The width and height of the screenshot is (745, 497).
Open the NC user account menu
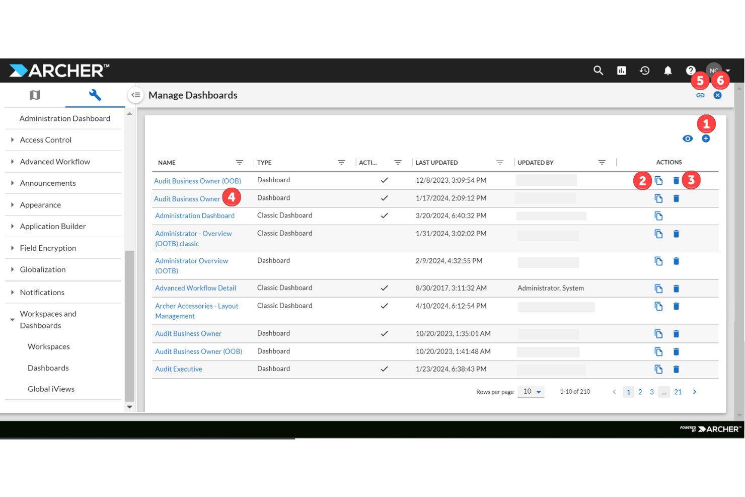714,70
